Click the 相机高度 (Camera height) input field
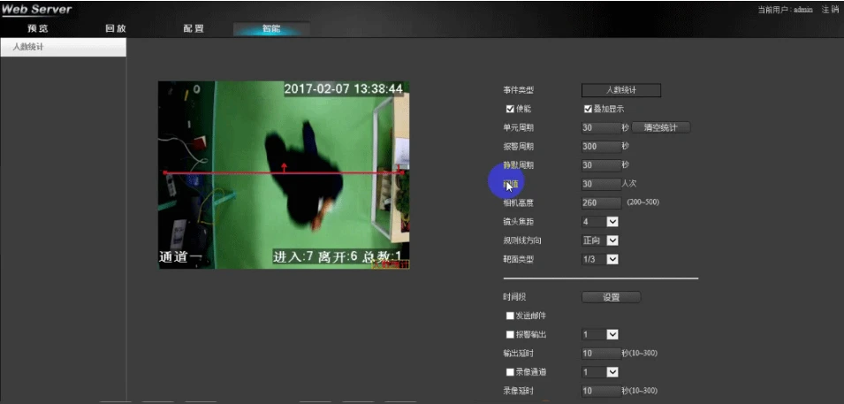844x404 pixels. click(601, 203)
